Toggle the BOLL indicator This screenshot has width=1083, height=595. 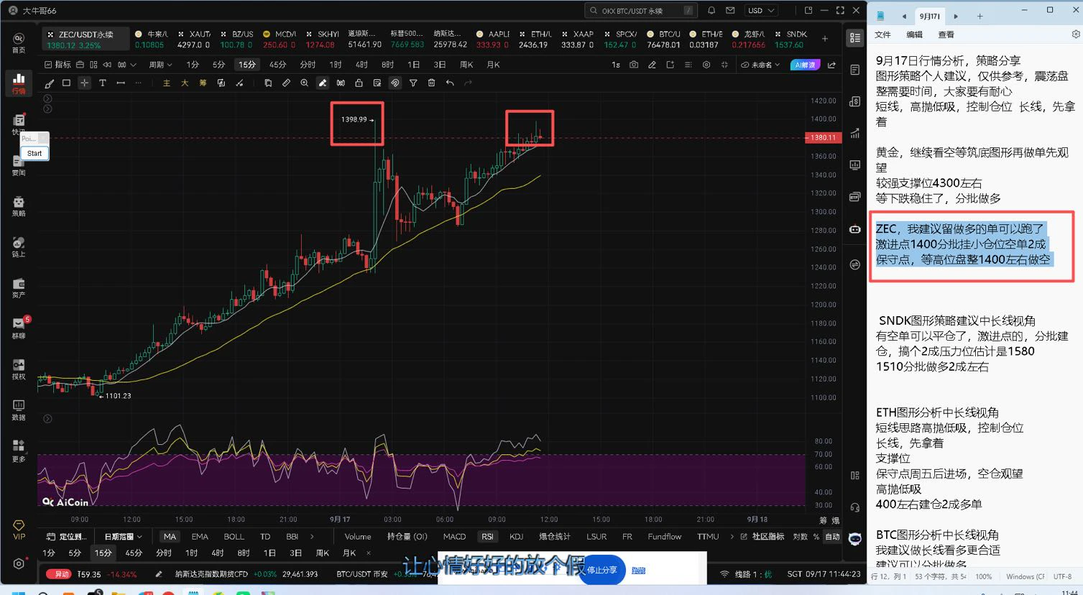coord(234,537)
